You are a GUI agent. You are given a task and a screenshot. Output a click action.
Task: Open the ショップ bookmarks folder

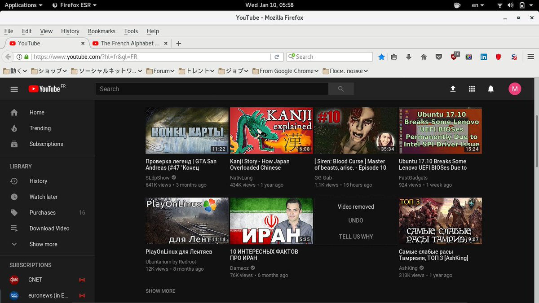(x=49, y=71)
